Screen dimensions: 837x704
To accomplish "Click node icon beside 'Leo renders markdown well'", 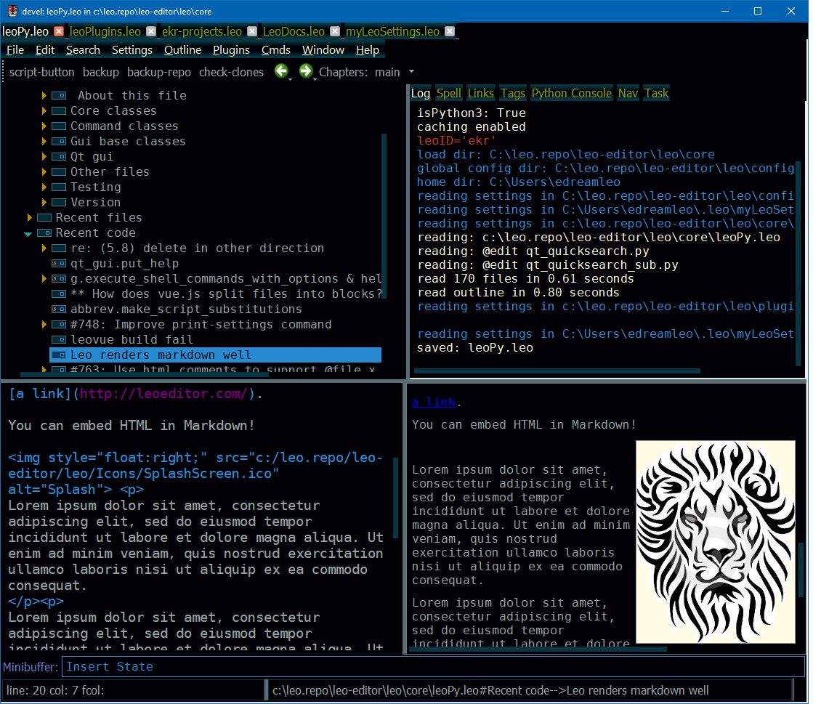I will [x=57, y=355].
